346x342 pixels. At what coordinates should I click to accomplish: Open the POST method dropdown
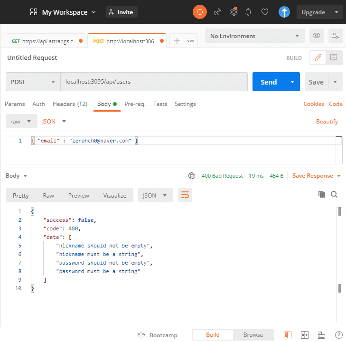click(33, 82)
